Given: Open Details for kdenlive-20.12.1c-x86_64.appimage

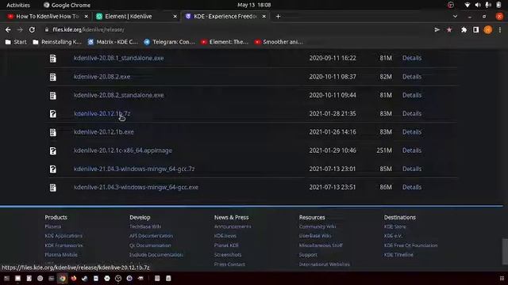Looking at the screenshot, I should pyautogui.click(x=412, y=150).
